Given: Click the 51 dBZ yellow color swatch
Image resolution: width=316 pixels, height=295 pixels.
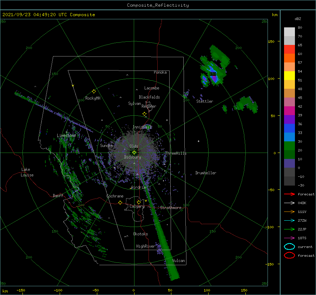Looking at the screenshot, I should pyautogui.click(x=289, y=75).
